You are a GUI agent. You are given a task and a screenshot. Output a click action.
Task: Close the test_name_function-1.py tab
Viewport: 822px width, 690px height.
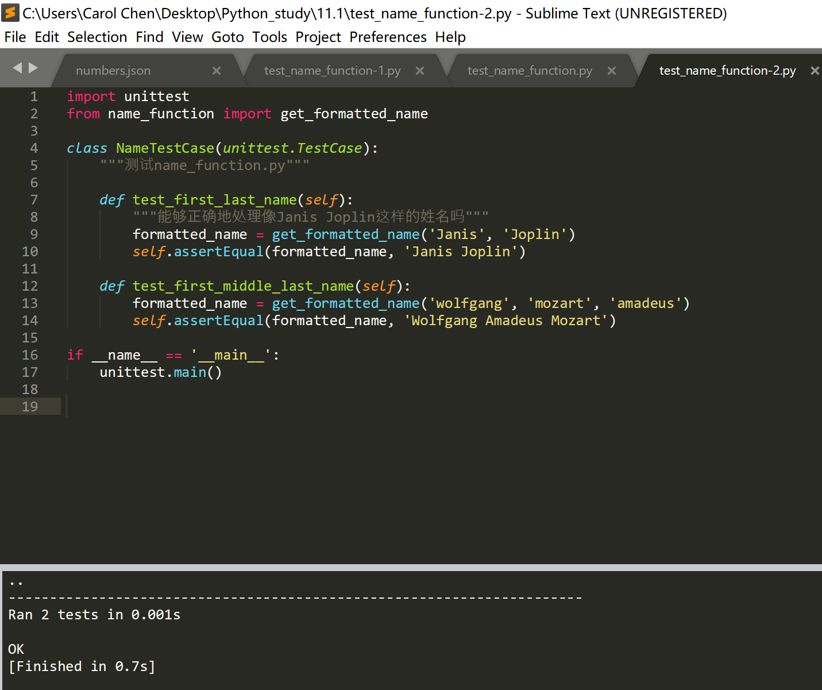pyautogui.click(x=420, y=71)
